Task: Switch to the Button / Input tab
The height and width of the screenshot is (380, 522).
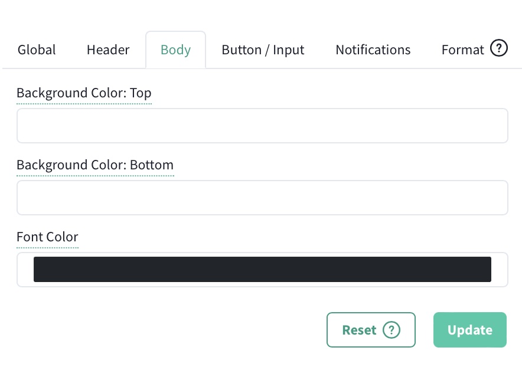Action: pos(263,50)
